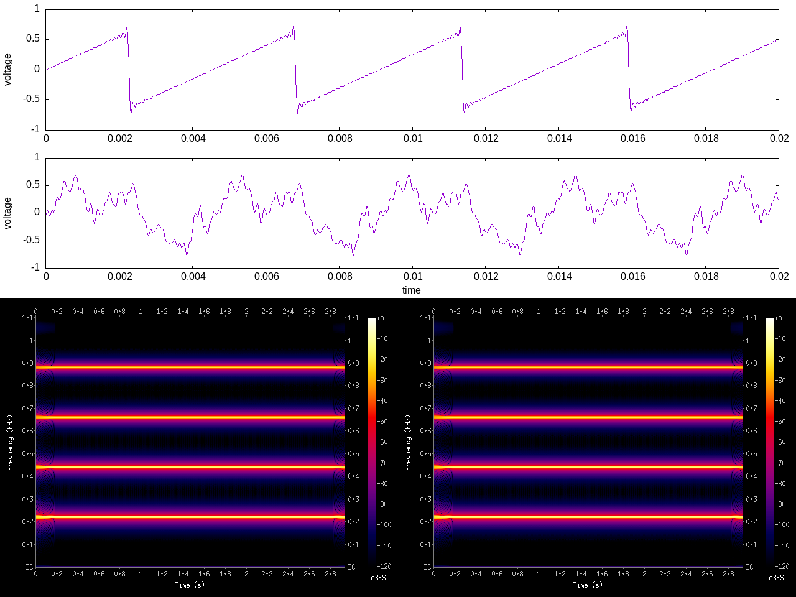Select the "voltage" label of the noisy waveform plot
796x597 pixels.
click(x=7, y=213)
